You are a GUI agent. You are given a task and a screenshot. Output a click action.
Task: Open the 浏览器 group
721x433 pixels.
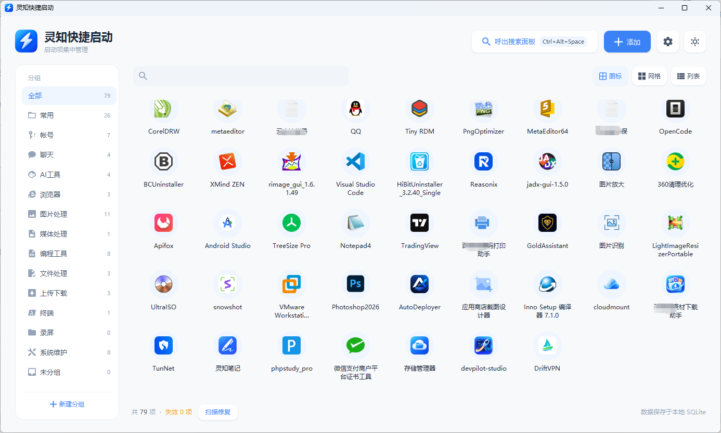pos(69,194)
